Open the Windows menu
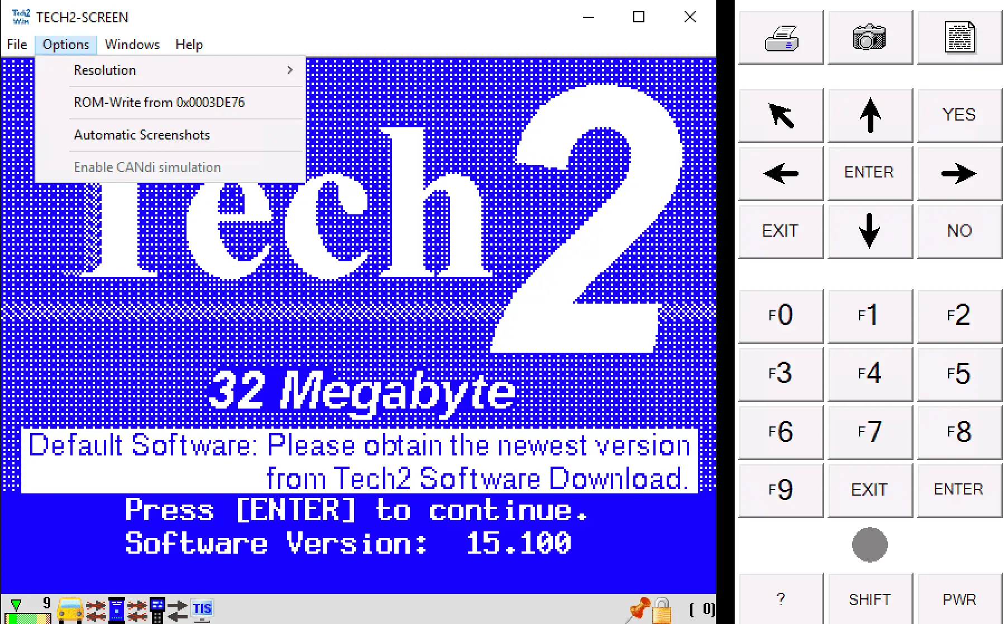Image resolution: width=1004 pixels, height=624 pixels. pos(132,45)
